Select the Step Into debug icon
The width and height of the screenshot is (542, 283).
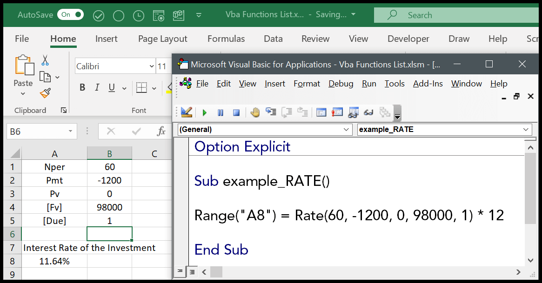(271, 112)
